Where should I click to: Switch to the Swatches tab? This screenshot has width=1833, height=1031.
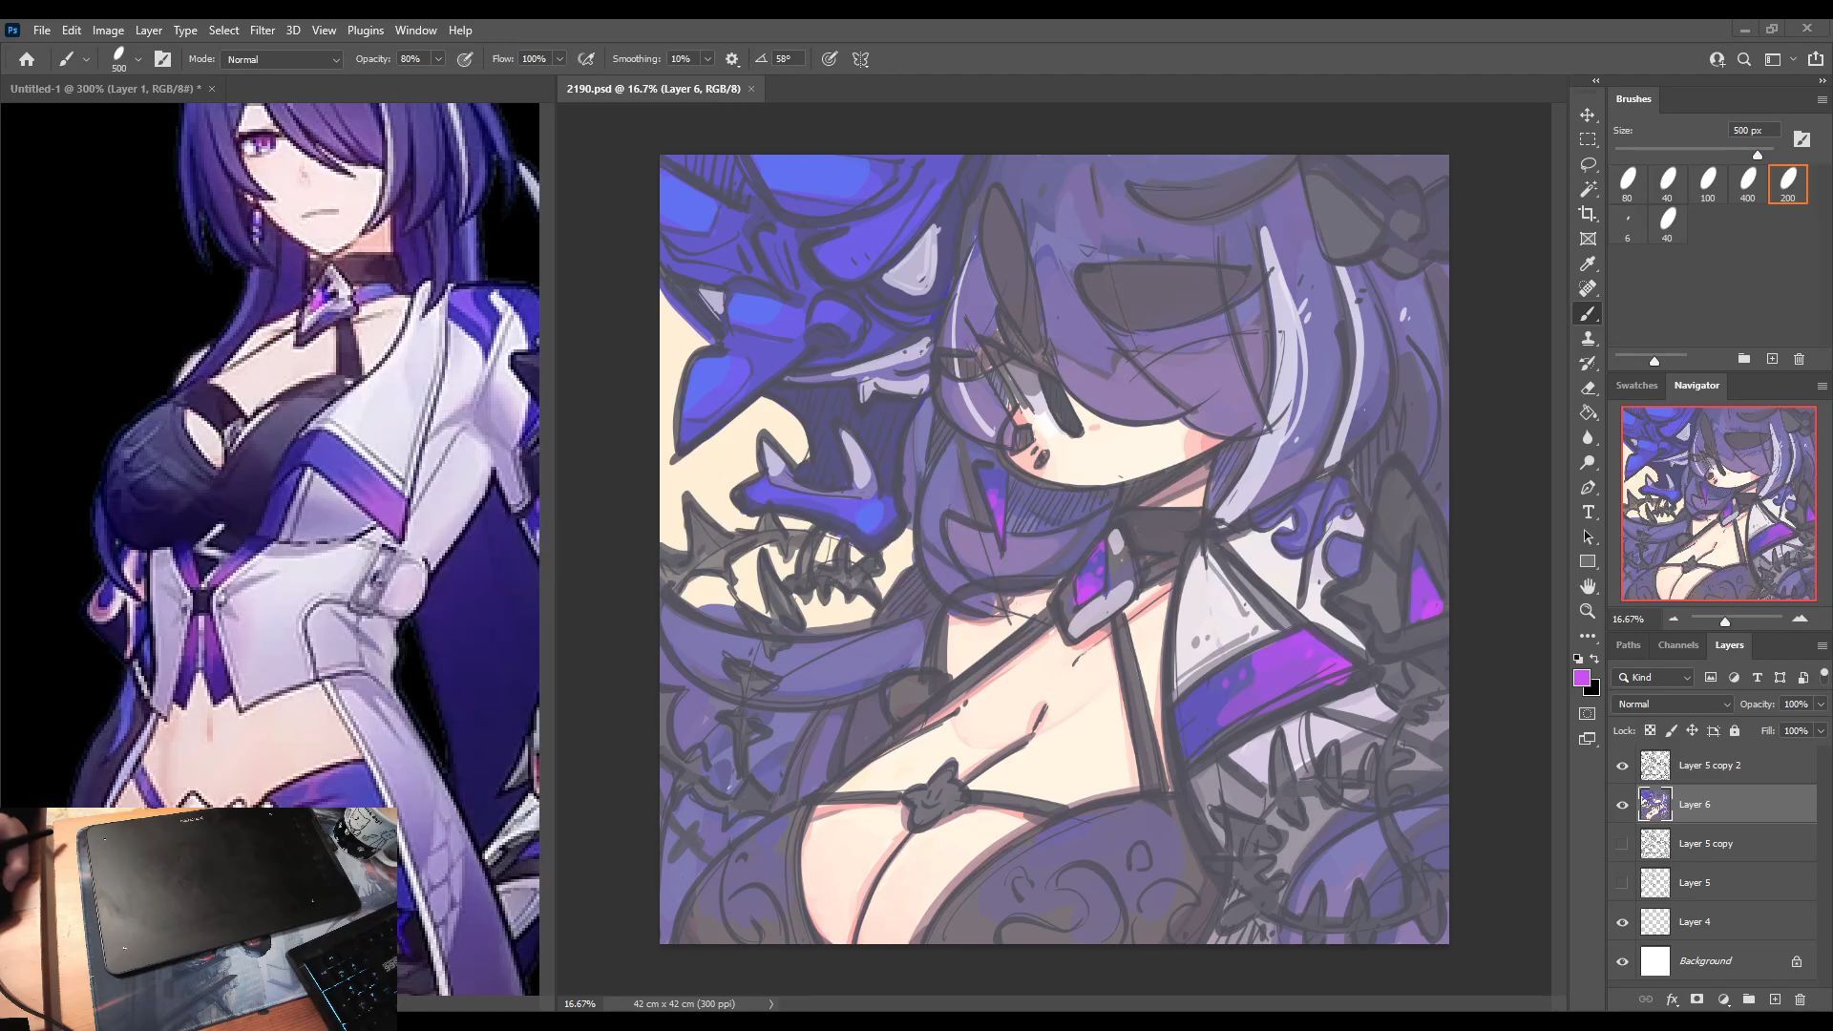(x=1636, y=386)
